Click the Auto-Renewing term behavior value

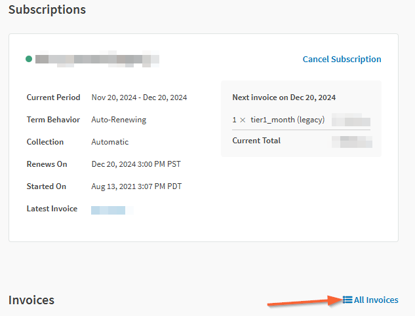point(119,120)
